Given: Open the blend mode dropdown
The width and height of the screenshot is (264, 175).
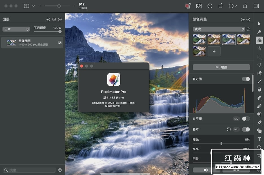Looking at the screenshot, I should click(16, 29).
